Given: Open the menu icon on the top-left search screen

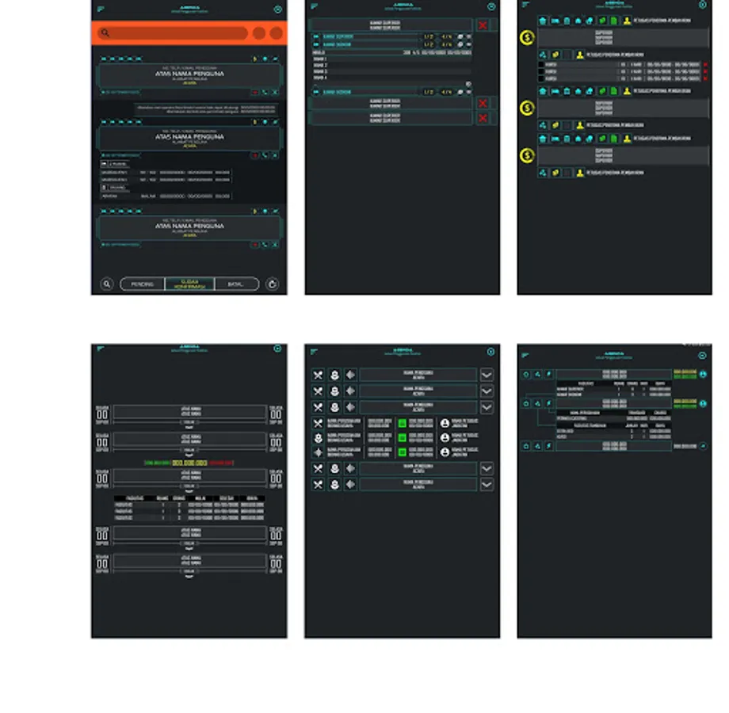Looking at the screenshot, I should tap(101, 9).
